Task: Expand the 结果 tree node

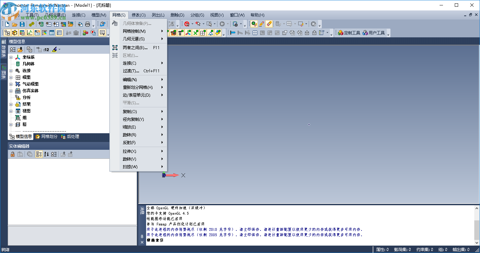Action: tap(11, 104)
